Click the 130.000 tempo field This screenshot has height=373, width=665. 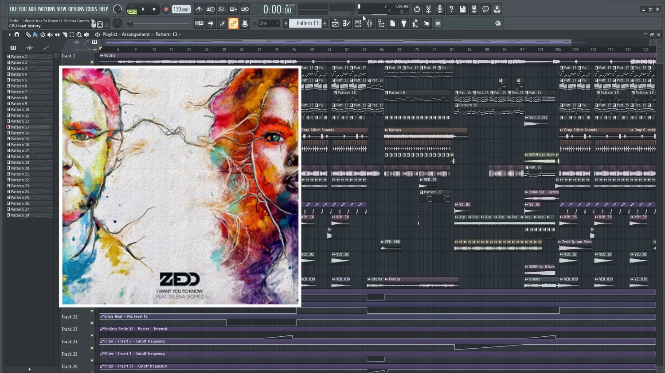pyautogui.click(x=181, y=9)
